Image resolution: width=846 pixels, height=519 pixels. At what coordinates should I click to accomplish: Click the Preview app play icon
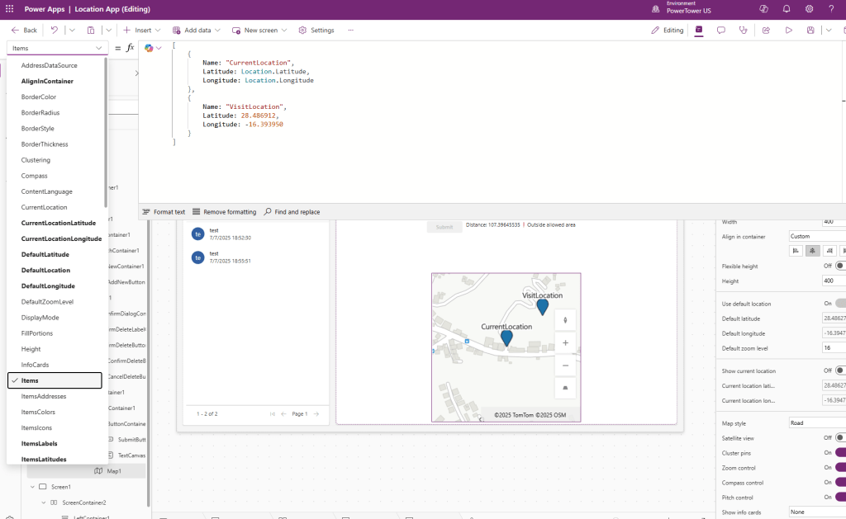[x=788, y=30]
